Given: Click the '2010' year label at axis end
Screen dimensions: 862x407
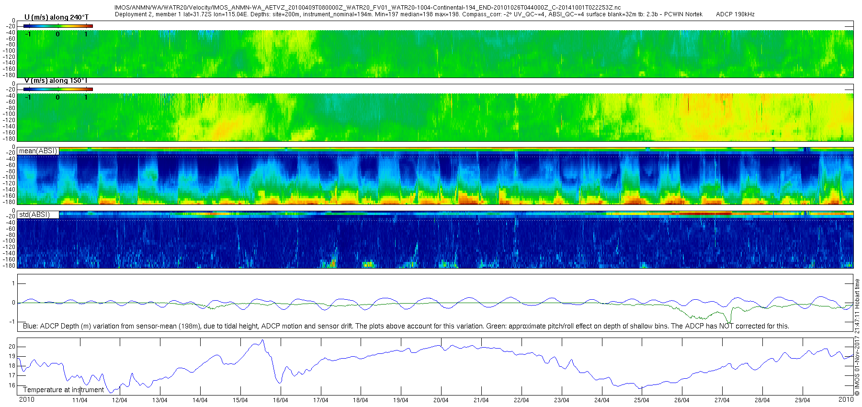Looking at the screenshot, I should click(846, 399).
